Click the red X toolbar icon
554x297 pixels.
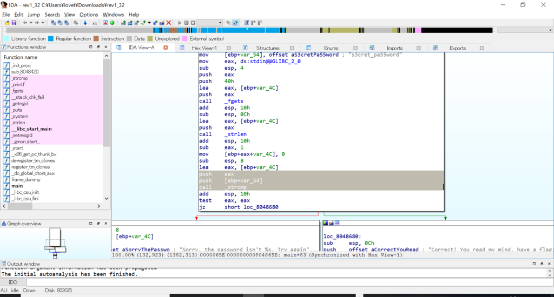coord(169,23)
